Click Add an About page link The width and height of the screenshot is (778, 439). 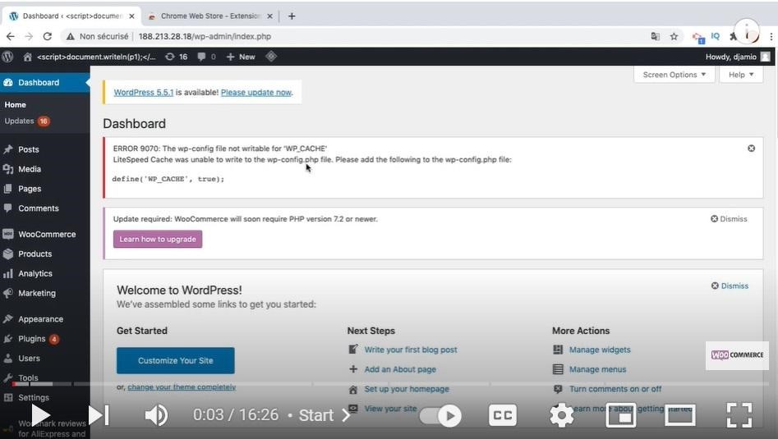point(400,369)
